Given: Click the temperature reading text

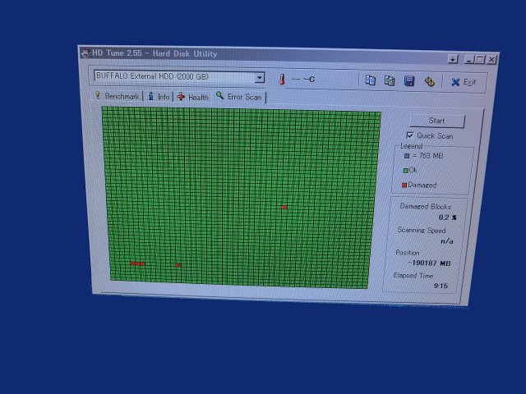Looking at the screenshot, I should (303, 80).
